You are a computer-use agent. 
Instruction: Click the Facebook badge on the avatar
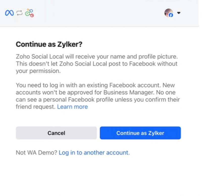(171, 15)
